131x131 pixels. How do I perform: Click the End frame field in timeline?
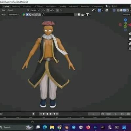click(125, 114)
